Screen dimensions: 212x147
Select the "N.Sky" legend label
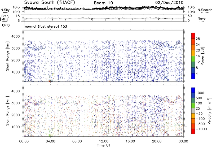[5, 10]
